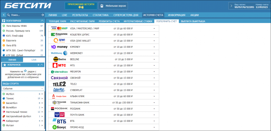Click the star icon in the favorites hint
This screenshot has height=131, width=271.
[25, 71]
